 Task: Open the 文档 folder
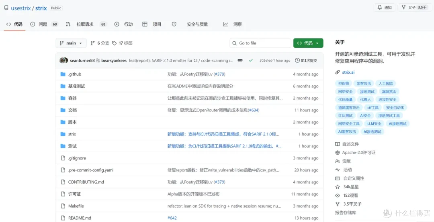point(72,110)
